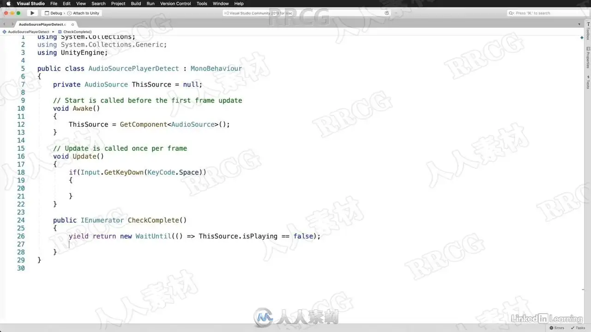This screenshot has width=591, height=332.
Task: Go forward with the right navigation arrow
Action: click(12, 24)
